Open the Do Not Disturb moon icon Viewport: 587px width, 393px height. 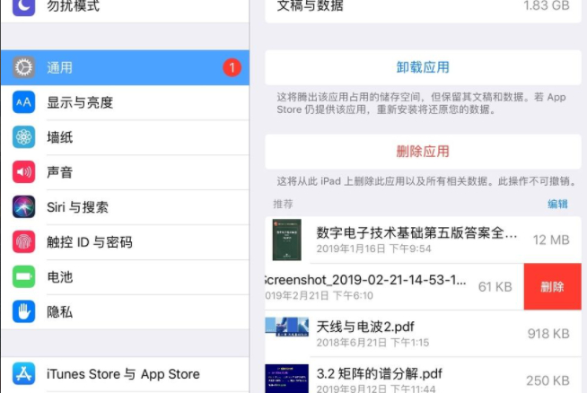[x=23, y=7]
